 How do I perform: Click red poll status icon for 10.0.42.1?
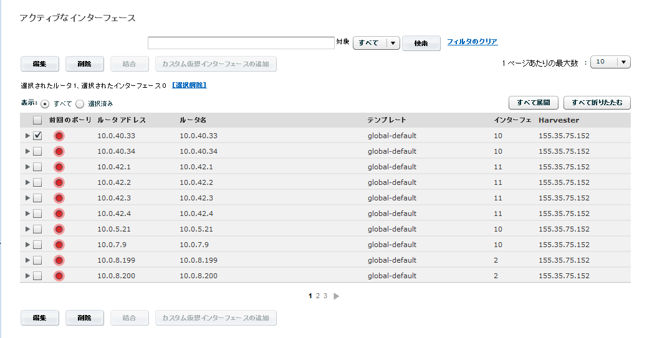pyautogui.click(x=59, y=167)
